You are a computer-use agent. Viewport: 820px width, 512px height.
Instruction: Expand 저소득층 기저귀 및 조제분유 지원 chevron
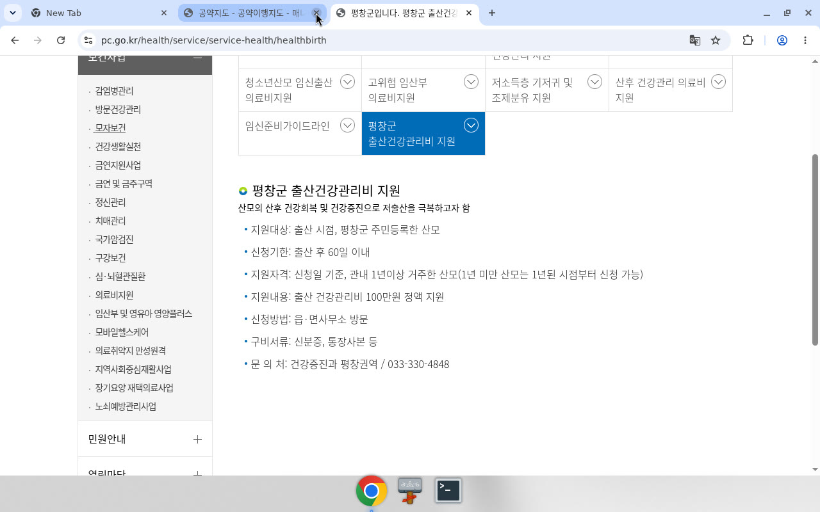coord(594,82)
